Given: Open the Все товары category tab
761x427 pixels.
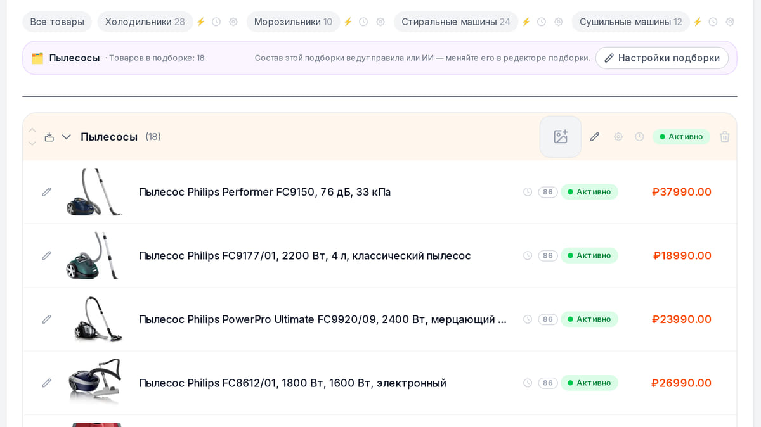Looking at the screenshot, I should click(57, 22).
